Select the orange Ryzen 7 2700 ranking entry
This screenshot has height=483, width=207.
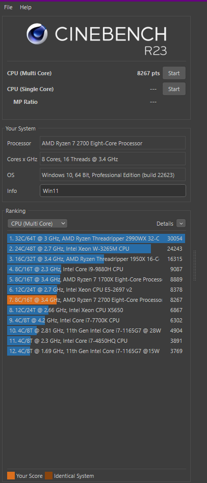[x=96, y=300]
